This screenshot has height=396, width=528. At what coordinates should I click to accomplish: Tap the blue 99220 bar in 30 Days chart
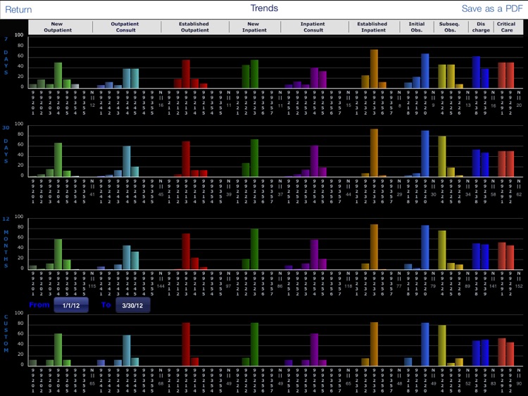tap(425, 154)
